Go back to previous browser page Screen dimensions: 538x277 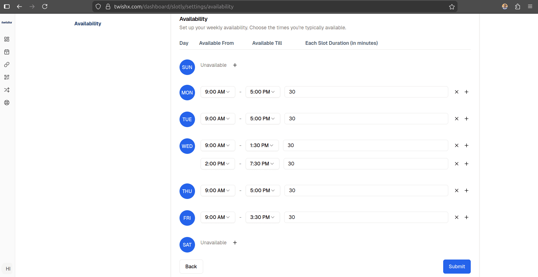coord(19,6)
